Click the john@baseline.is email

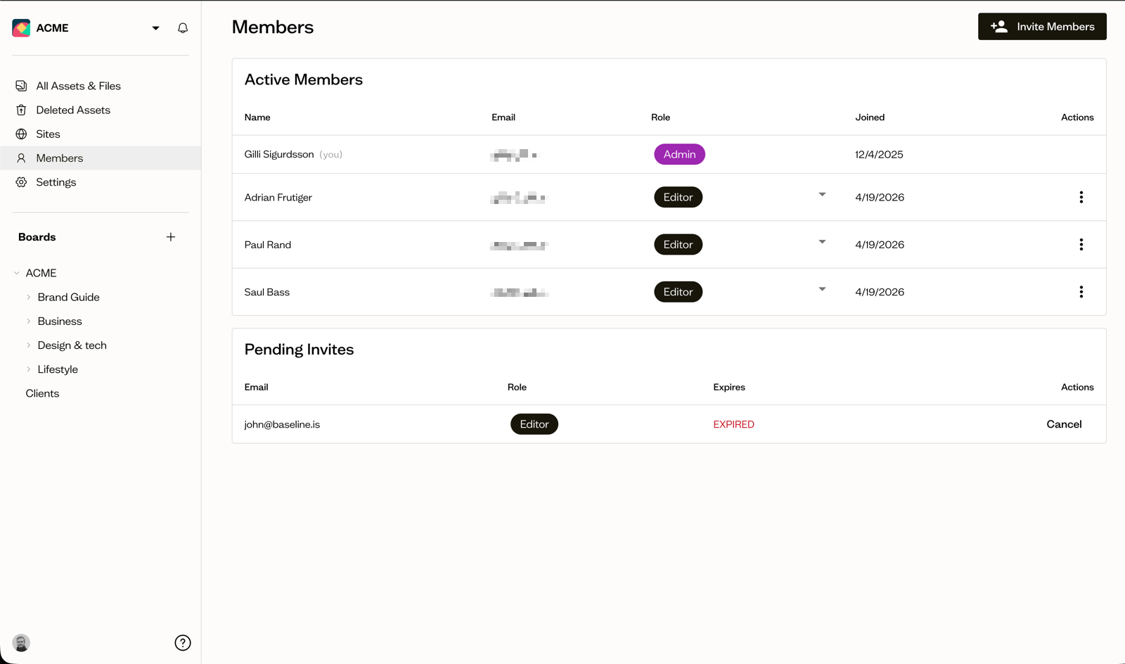282,425
